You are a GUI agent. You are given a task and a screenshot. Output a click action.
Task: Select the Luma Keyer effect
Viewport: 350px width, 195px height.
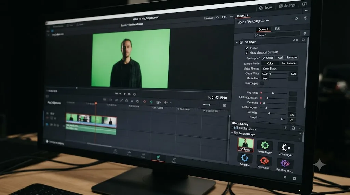[x=265, y=147]
